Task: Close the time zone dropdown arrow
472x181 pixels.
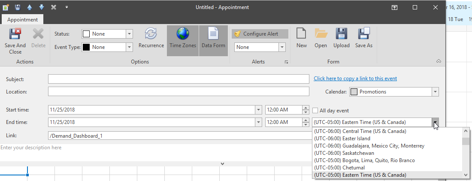Action: 436,122
